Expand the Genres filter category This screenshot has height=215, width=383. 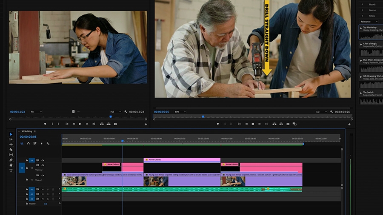tap(363, 10)
